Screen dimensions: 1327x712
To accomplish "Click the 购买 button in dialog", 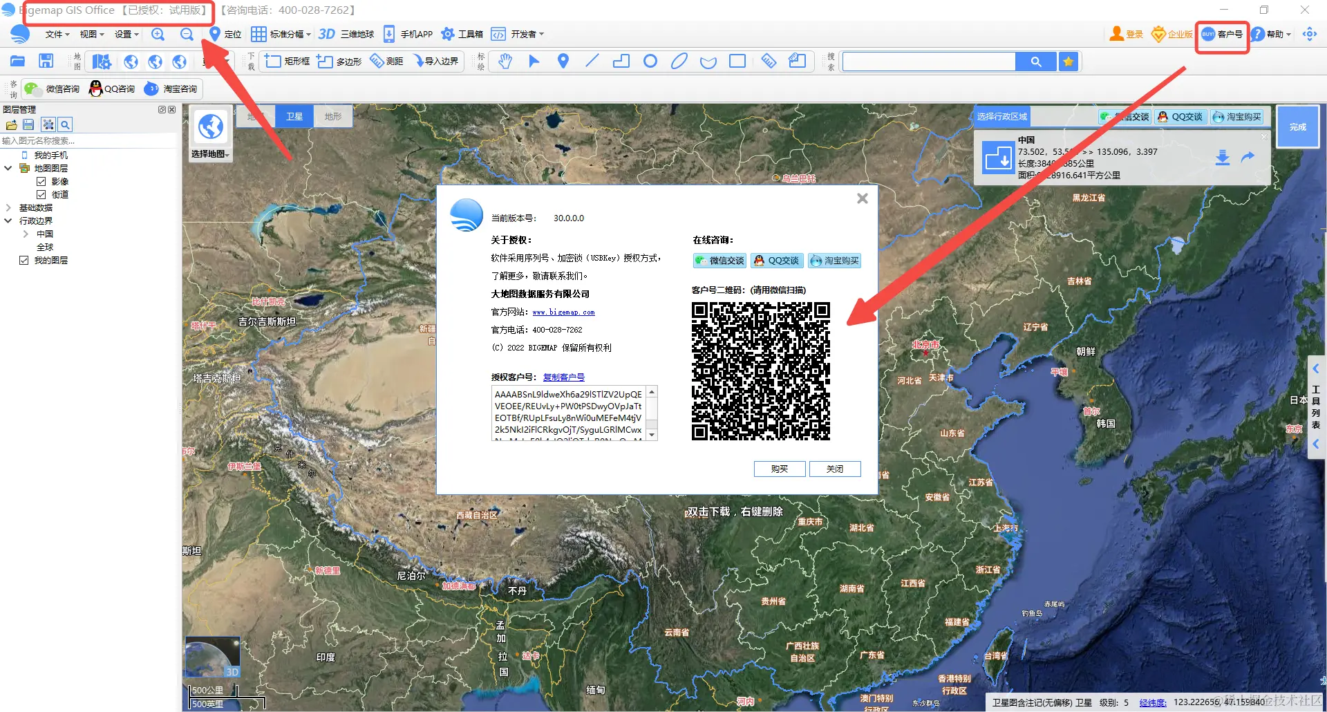I will 780,469.
